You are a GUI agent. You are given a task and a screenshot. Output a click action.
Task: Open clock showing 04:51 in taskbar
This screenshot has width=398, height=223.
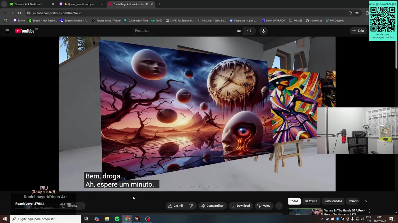click(x=380, y=219)
